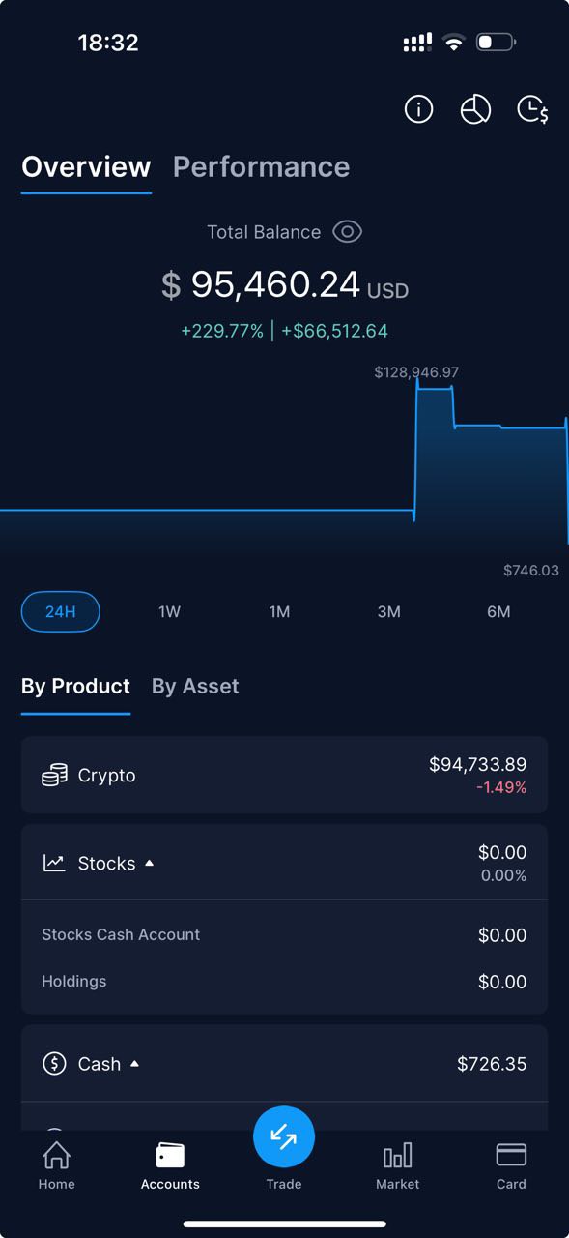Open the Holdings row
This screenshot has height=1238, width=569.
284,982
